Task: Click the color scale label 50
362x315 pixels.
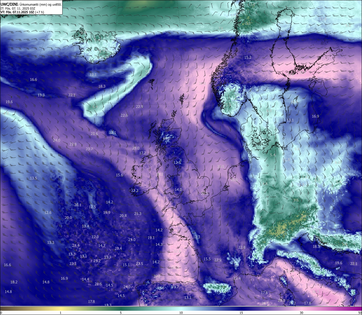Action: click(x=360, y=313)
